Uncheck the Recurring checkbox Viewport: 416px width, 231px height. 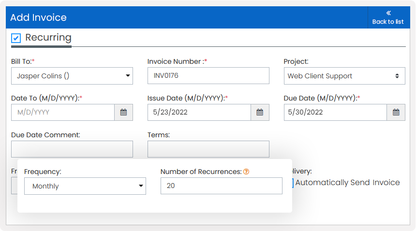[x=16, y=38]
